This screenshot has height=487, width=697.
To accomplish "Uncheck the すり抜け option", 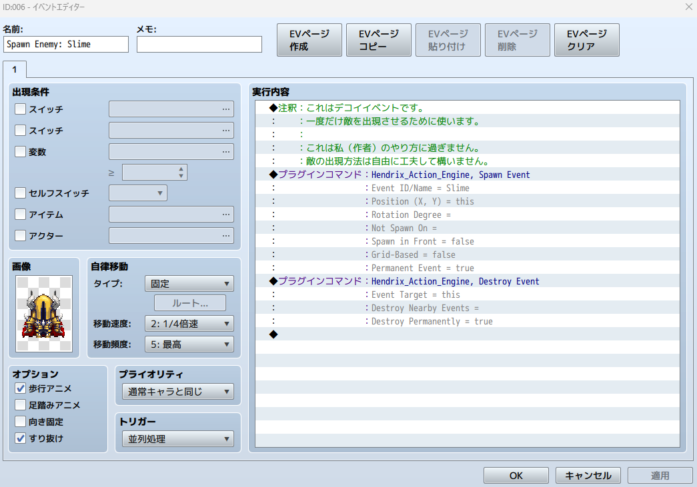I will click(x=21, y=438).
